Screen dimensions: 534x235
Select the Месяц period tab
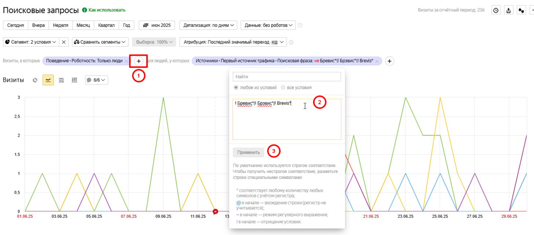pos(83,25)
